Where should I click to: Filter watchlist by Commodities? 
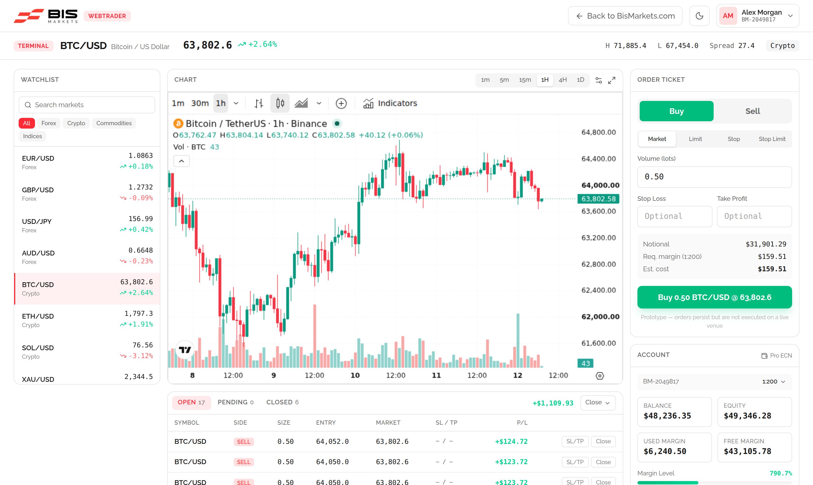coord(114,123)
